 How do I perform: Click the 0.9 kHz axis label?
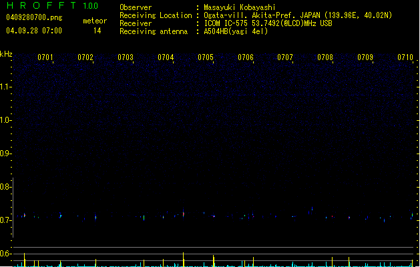tap(5, 154)
